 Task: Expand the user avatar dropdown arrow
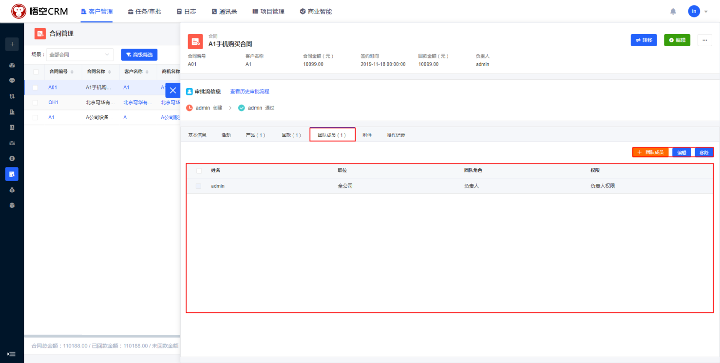706,12
